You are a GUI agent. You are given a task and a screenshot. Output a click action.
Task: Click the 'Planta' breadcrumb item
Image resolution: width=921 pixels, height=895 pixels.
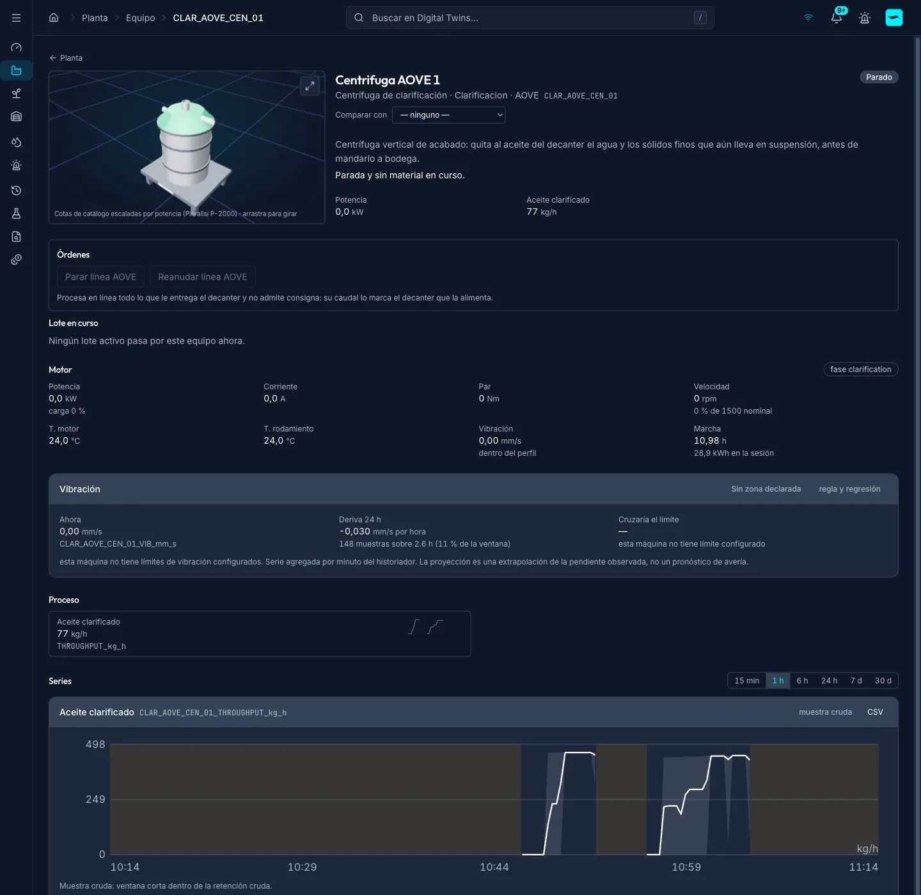click(x=95, y=18)
